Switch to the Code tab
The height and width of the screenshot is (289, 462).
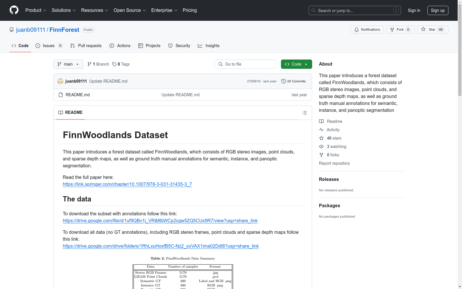20,46
